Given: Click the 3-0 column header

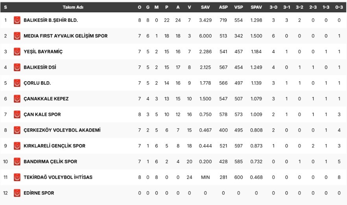Looking at the screenshot, I should 273,7.
